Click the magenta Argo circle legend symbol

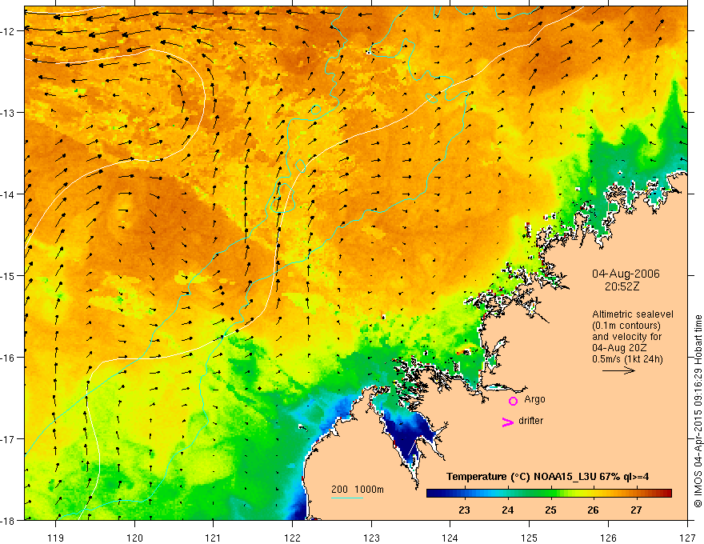click(x=513, y=401)
